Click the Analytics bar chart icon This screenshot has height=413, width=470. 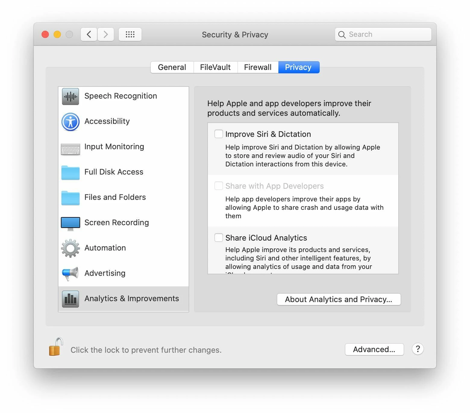[70, 299]
